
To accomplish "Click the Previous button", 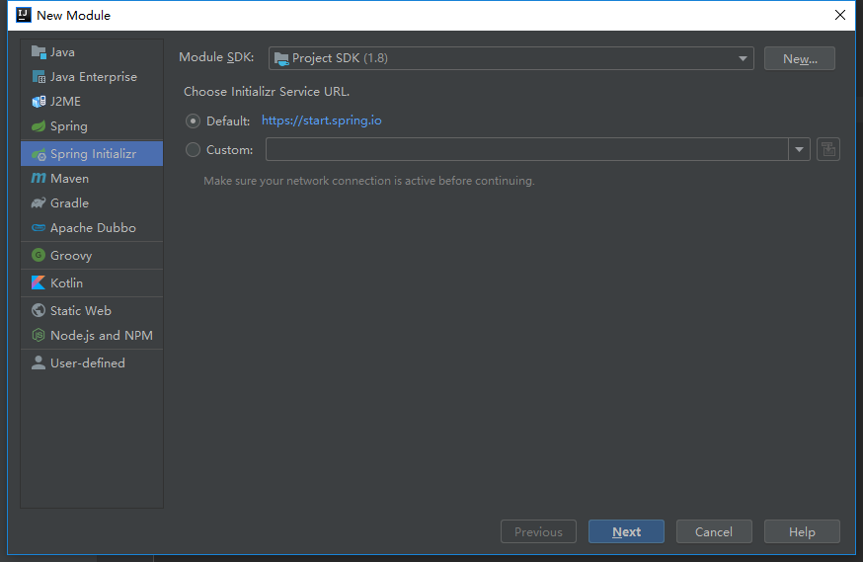I will [538, 531].
